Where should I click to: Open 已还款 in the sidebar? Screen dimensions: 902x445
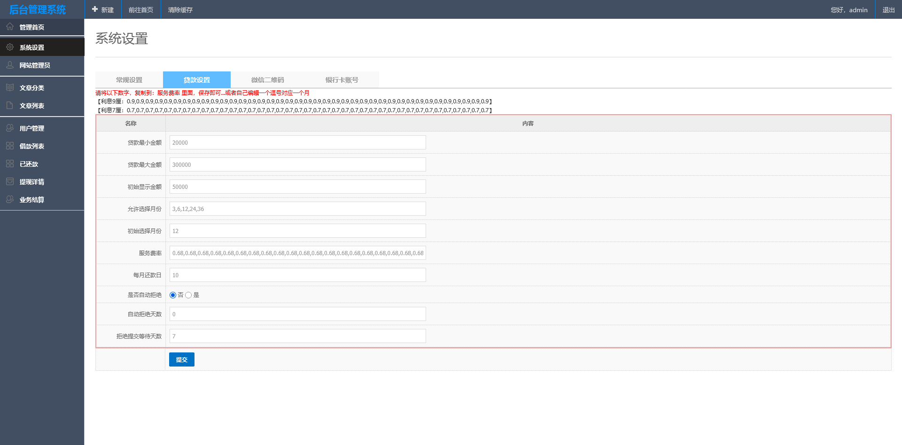pyautogui.click(x=42, y=164)
